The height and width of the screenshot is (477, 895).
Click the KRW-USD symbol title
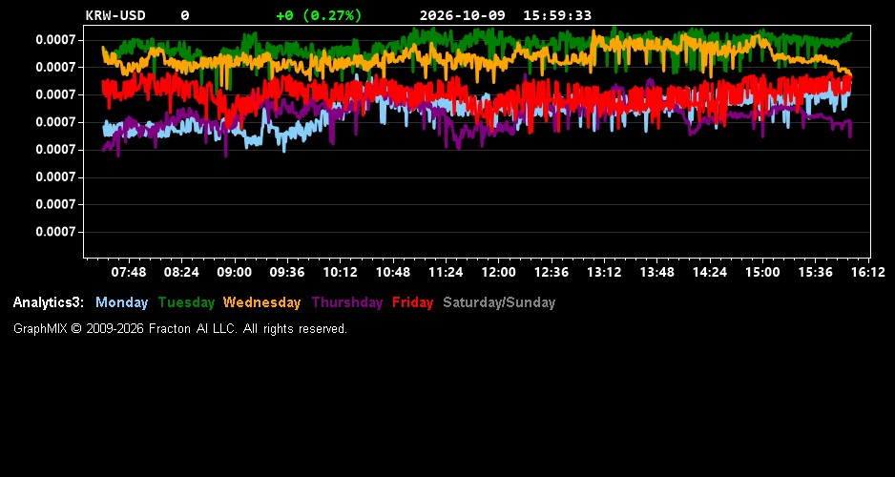coord(115,15)
